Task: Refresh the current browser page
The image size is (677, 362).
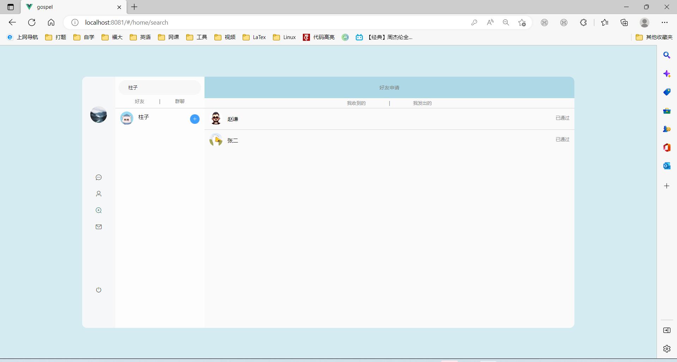Action: (32, 23)
